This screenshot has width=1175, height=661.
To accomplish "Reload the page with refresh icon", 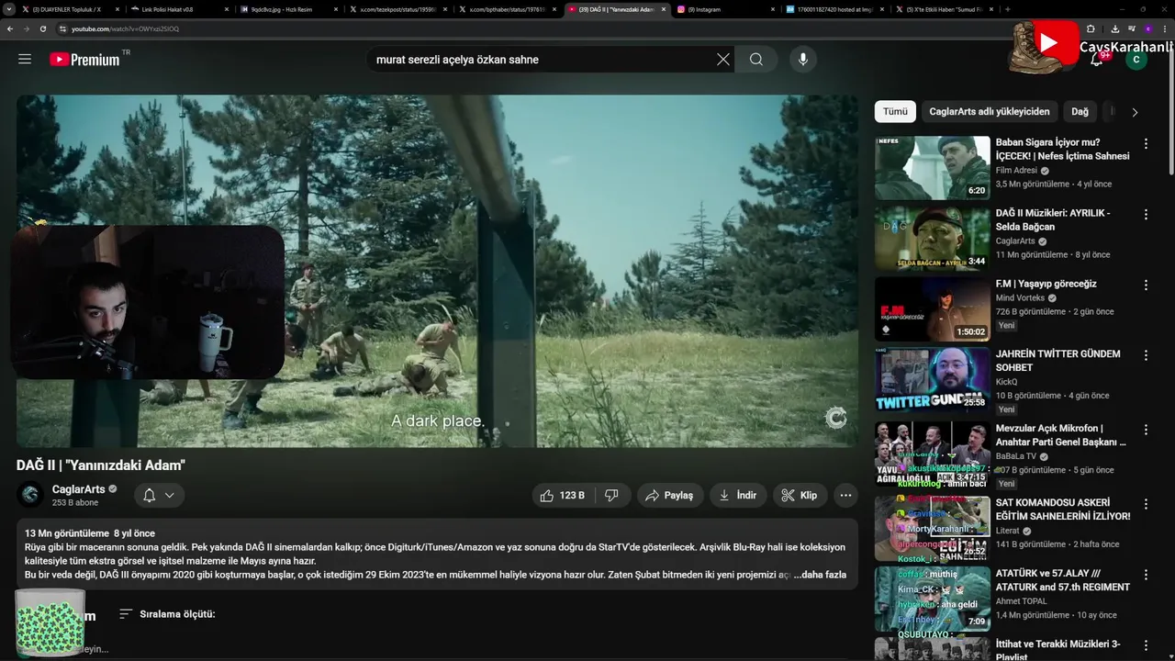I will click(43, 28).
